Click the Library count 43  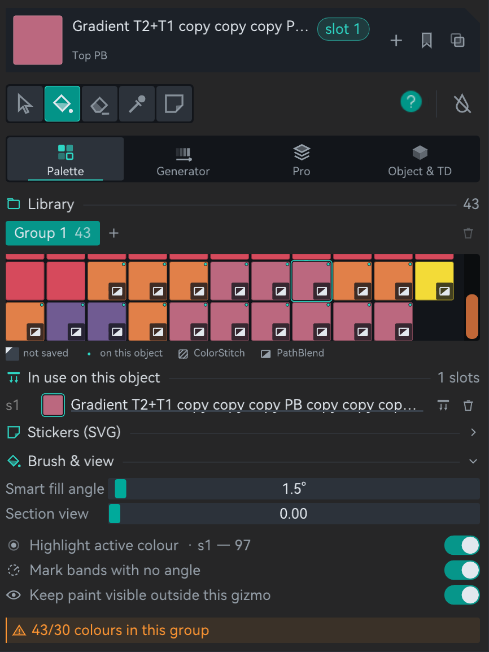pos(471,204)
